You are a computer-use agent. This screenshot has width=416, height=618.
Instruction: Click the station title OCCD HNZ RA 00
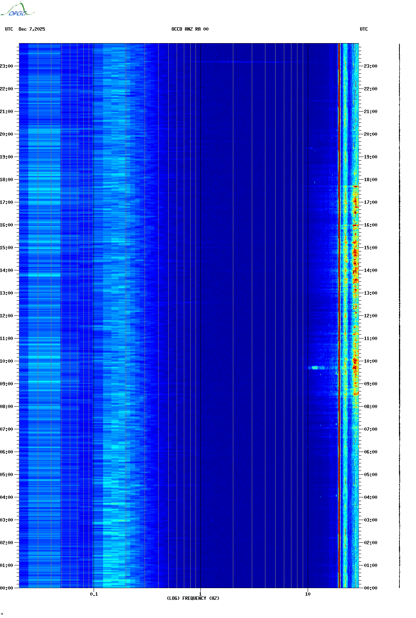pyautogui.click(x=190, y=29)
